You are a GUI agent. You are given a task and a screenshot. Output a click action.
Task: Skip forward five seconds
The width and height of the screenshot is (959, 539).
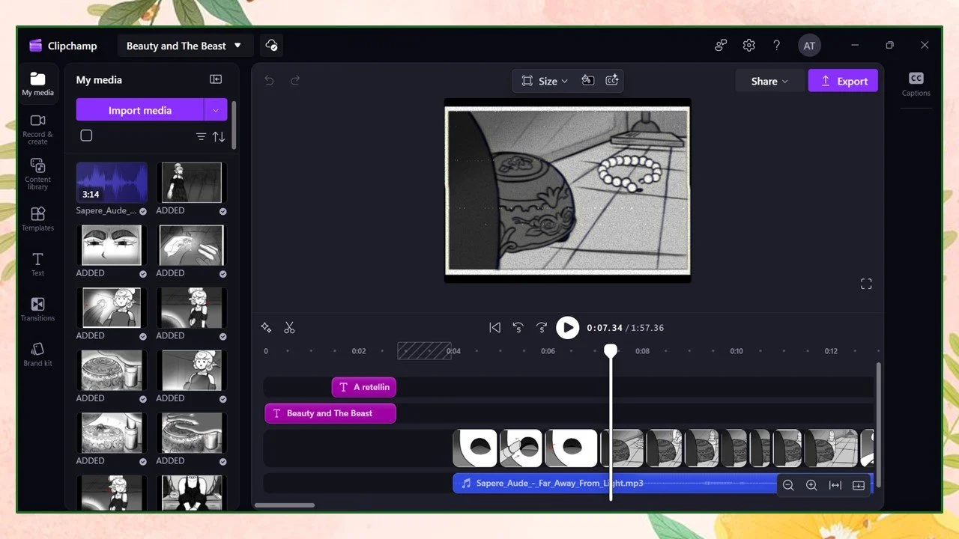coord(542,327)
